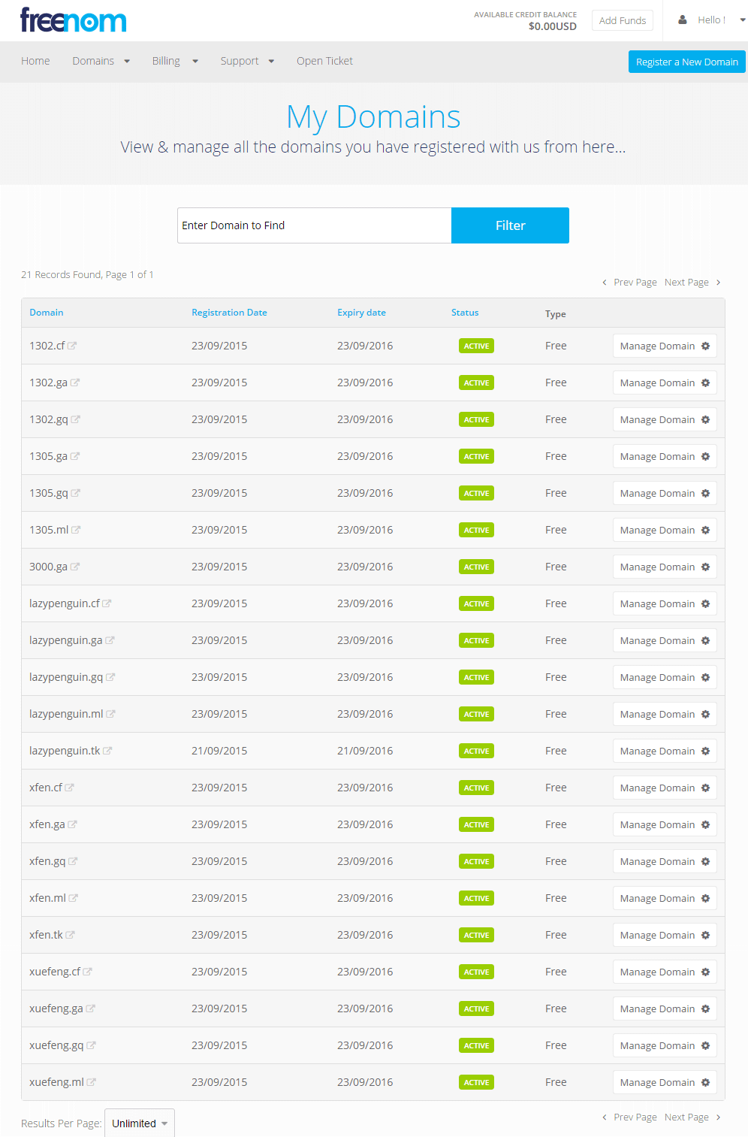
Task: Click the $0.00USD credit balance
Action: [x=553, y=26]
